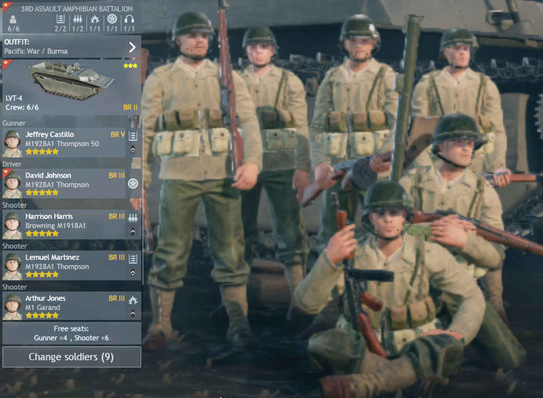Viewport: 543px width, 398px height.
Task: Click Arthur Jones's soldier portrait
Action: point(12,307)
